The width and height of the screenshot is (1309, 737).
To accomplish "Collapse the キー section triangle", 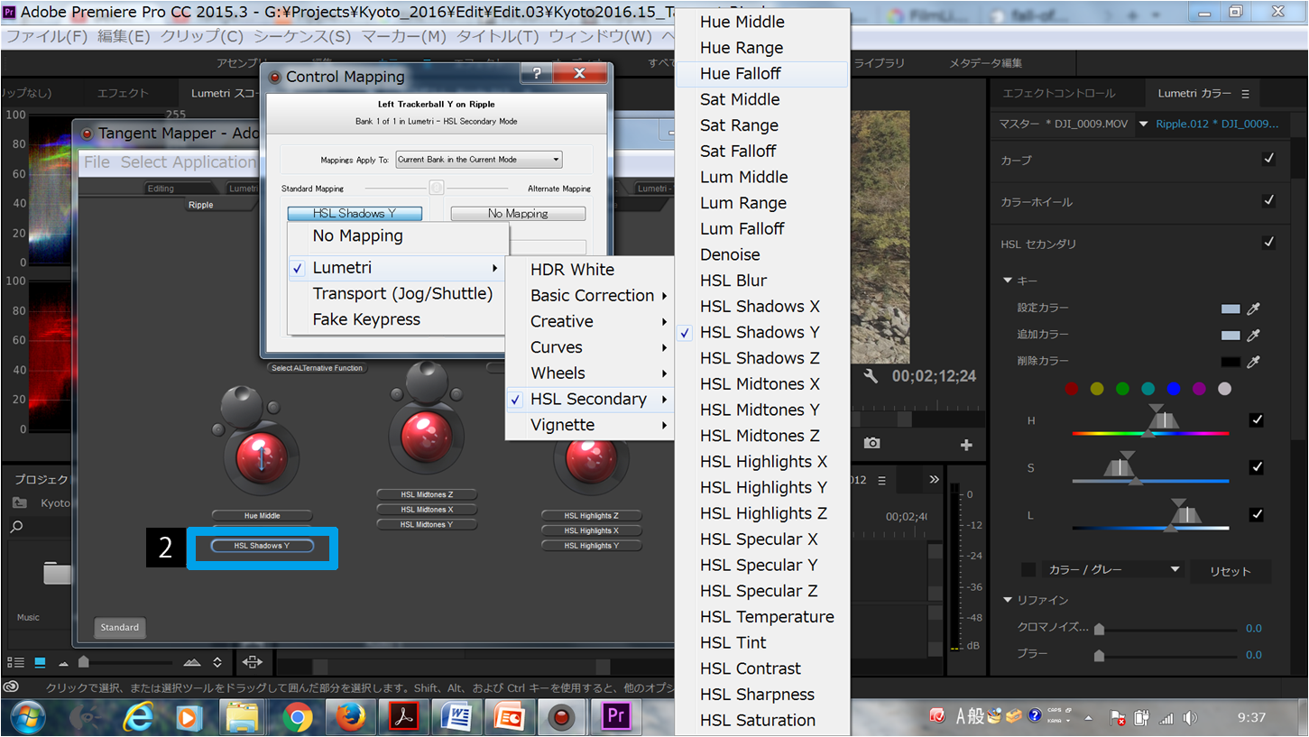I will click(1008, 281).
